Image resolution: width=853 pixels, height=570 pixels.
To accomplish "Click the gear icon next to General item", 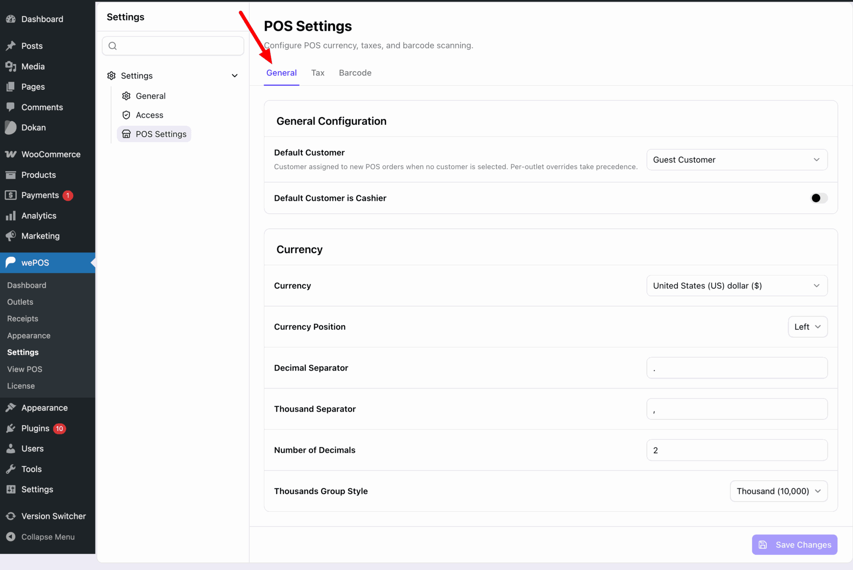I will [126, 96].
